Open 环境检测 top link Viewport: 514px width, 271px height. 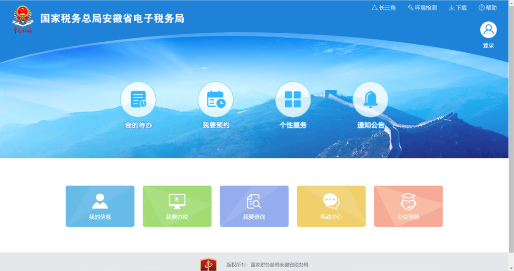point(422,8)
